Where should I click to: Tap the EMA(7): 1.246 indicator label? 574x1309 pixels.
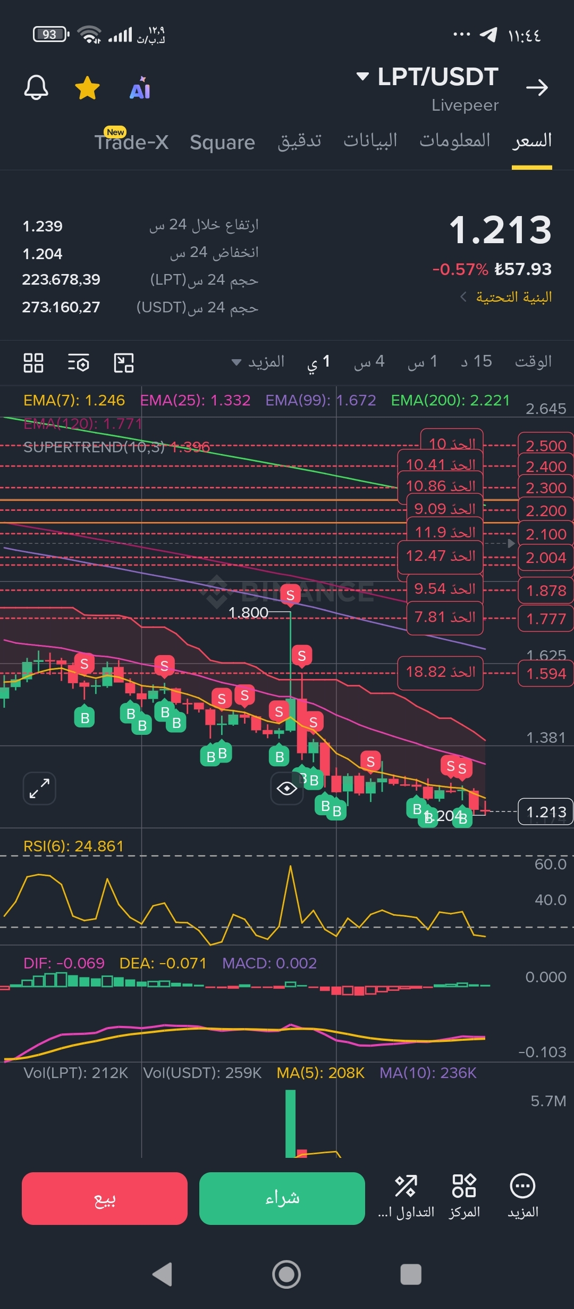[x=74, y=400]
